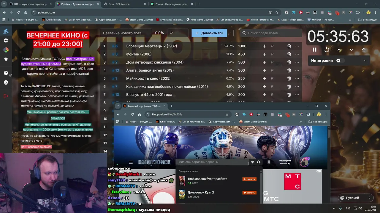Open tab search dropdown in back Chrome window
This screenshot has width=380, height=213.
pyautogui.click(x=4, y=4)
